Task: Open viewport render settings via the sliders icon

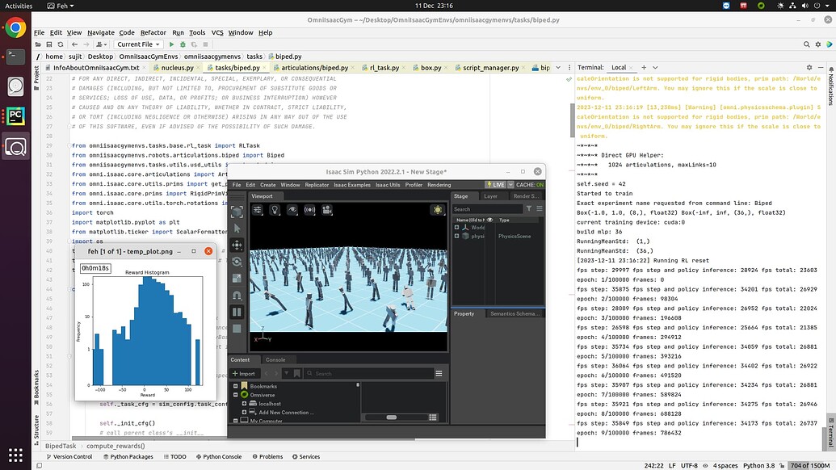Action: coord(258,211)
